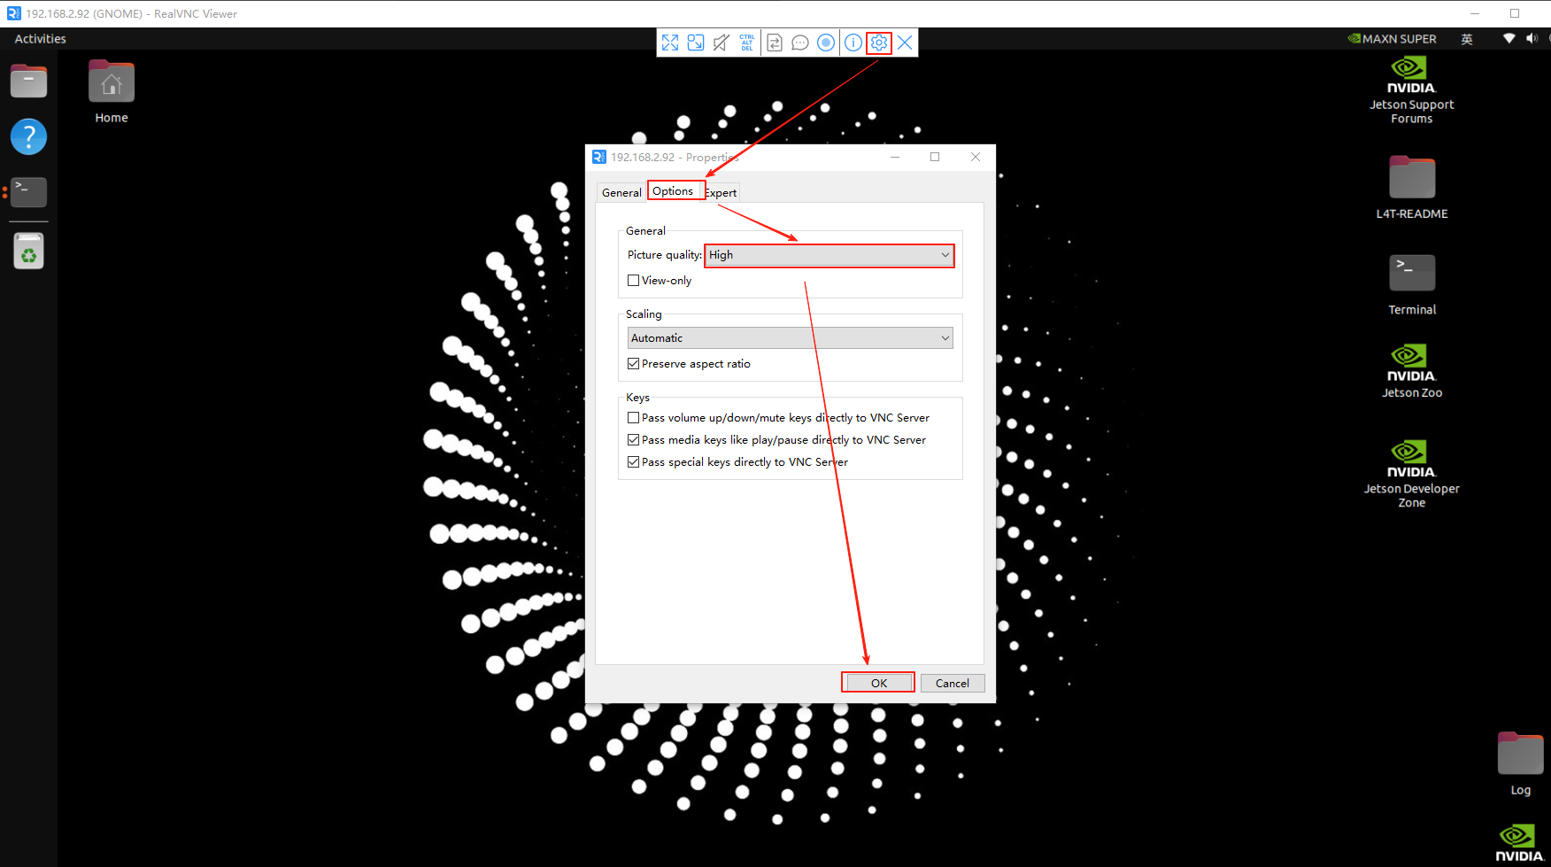Start session recording from toolbar
Image resolution: width=1551 pixels, height=867 pixels.
tap(826, 43)
